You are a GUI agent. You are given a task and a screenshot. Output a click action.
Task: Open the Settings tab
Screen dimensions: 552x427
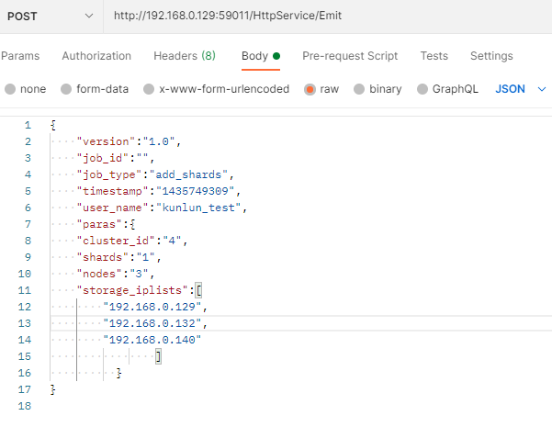tap(491, 56)
